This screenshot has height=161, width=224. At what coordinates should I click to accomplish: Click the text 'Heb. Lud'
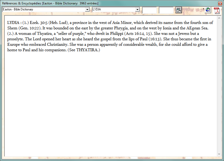[x=58, y=23]
